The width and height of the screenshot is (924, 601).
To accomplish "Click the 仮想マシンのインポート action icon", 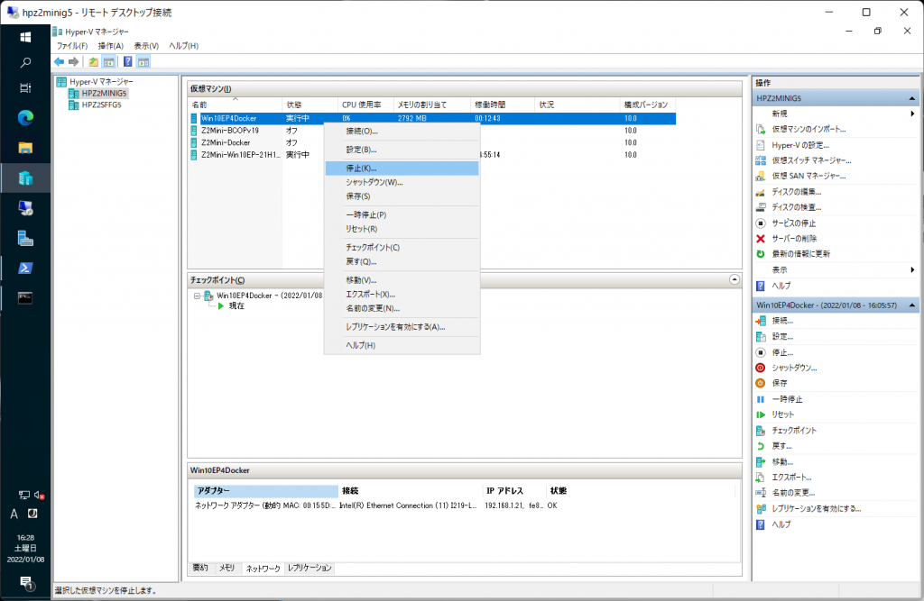I will 761,130.
